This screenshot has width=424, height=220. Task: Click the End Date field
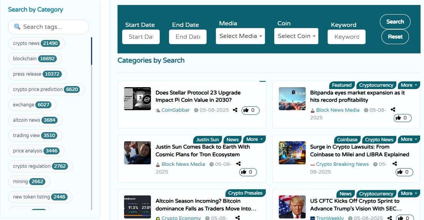pos(188,37)
